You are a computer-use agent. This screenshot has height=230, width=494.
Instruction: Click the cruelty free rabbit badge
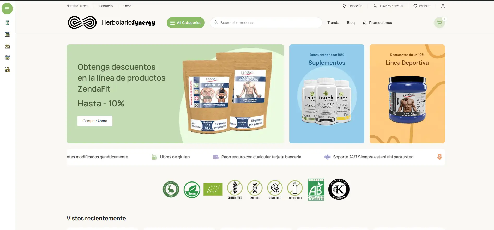pos(171,189)
